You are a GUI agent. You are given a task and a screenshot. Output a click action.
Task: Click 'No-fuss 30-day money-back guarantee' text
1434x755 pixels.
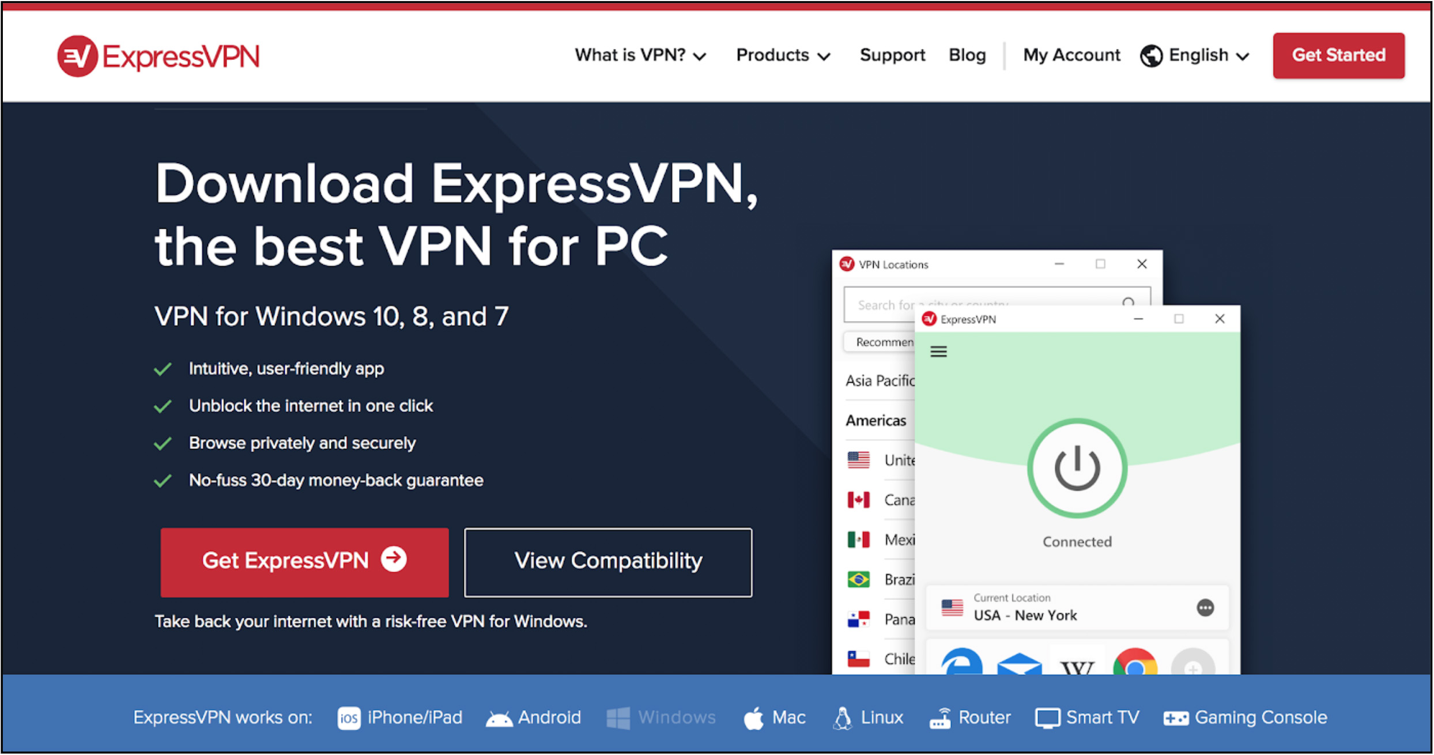(x=336, y=480)
